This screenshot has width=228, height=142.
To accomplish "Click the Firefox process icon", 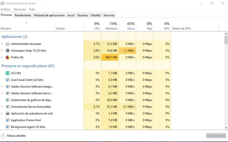I will pos(8,57).
